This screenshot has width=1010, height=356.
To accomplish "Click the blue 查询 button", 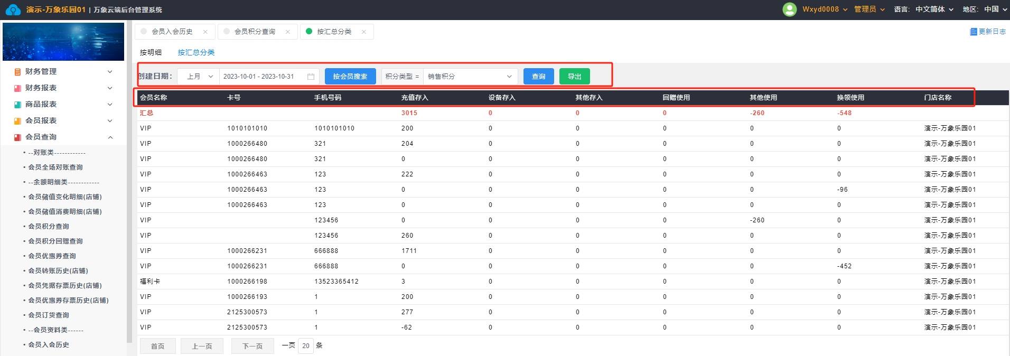I will [539, 77].
